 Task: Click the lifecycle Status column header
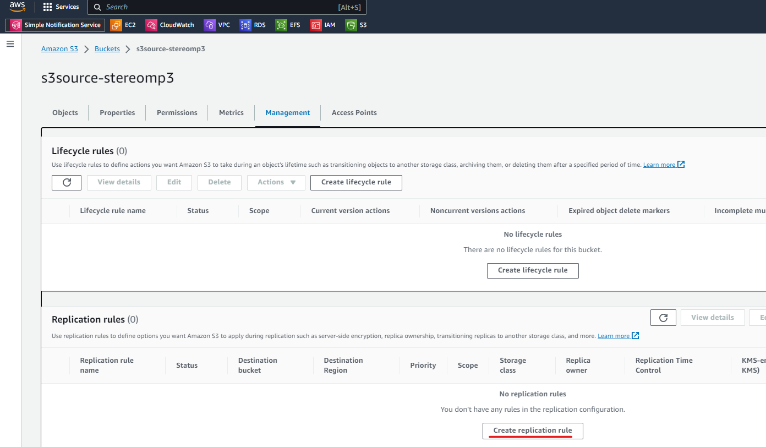[x=198, y=211]
